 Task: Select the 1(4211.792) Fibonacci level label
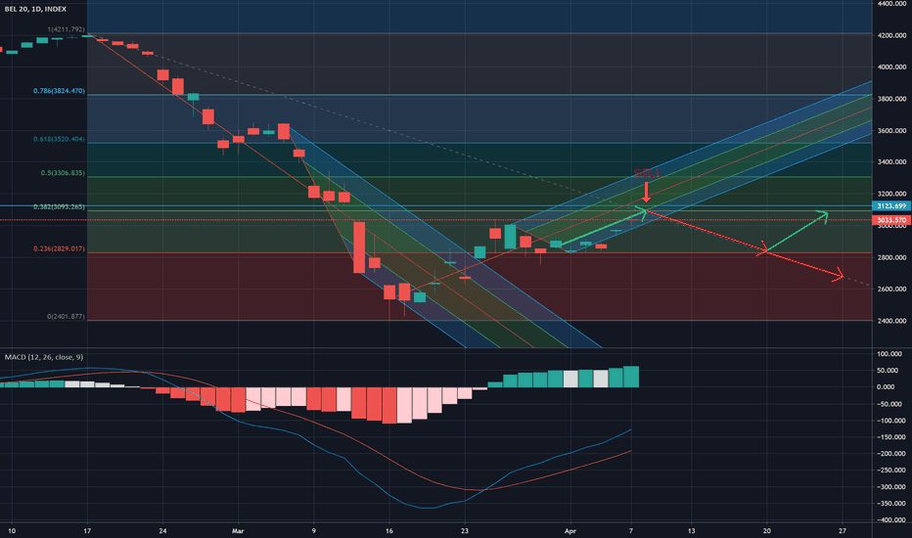point(67,29)
